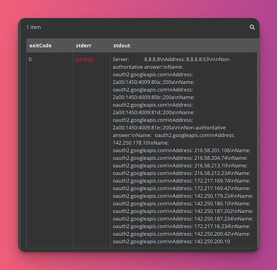Select the stderr column header
This screenshot has width=277, height=270.
coord(84,46)
